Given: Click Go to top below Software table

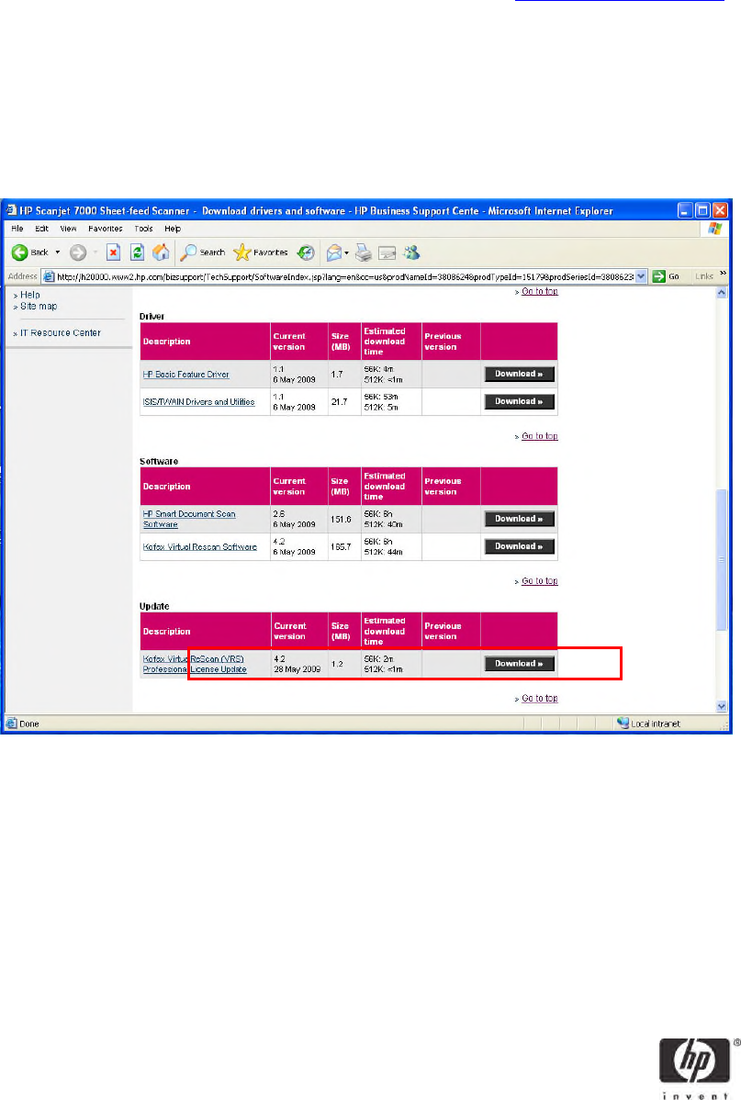Looking at the screenshot, I should [540, 581].
